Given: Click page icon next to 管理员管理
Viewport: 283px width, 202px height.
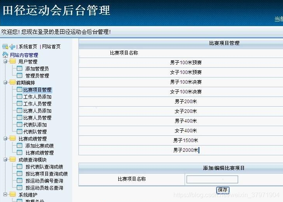Looking at the screenshot, I should point(20,76).
